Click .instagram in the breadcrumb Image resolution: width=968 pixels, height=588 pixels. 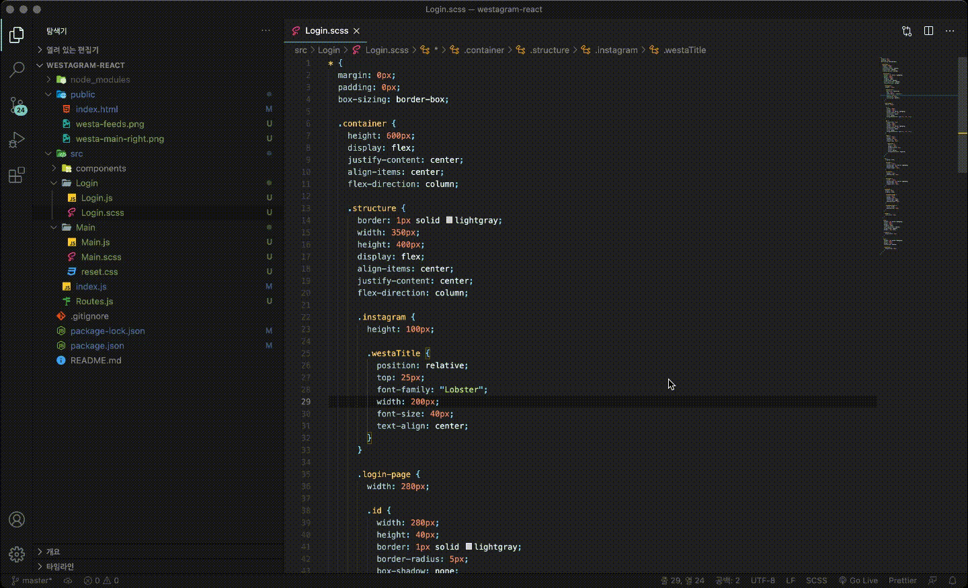pyautogui.click(x=610, y=50)
